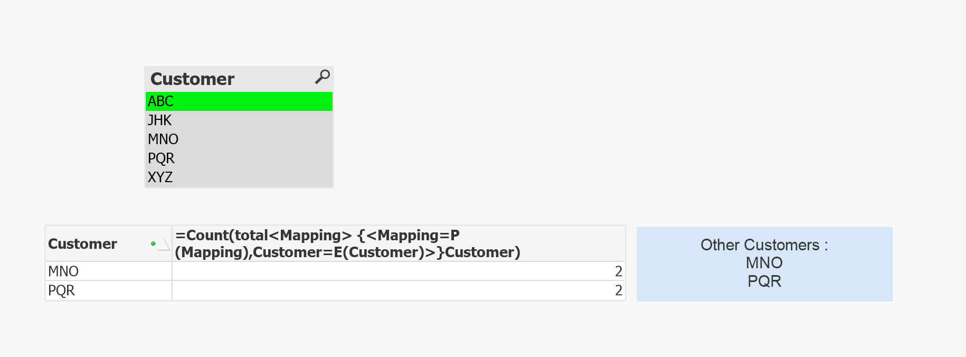Click the sort triangle in the Customer column header
The width and height of the screenshot is (966, 357).
pos(164,245)
